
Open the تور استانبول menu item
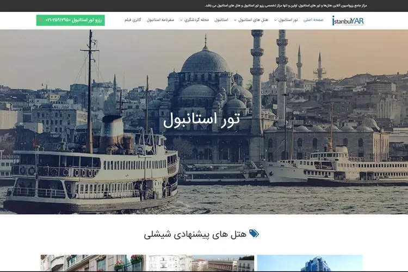pos(288,20)
